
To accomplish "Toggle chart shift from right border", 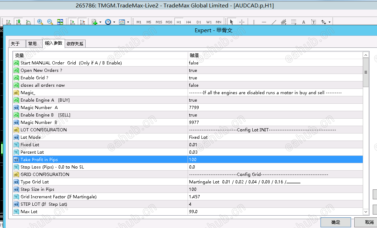I will pyautogui.click(x=82, y=22).
